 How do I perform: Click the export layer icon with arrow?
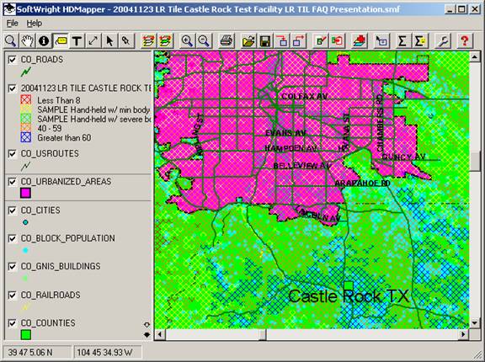(298, 40)
